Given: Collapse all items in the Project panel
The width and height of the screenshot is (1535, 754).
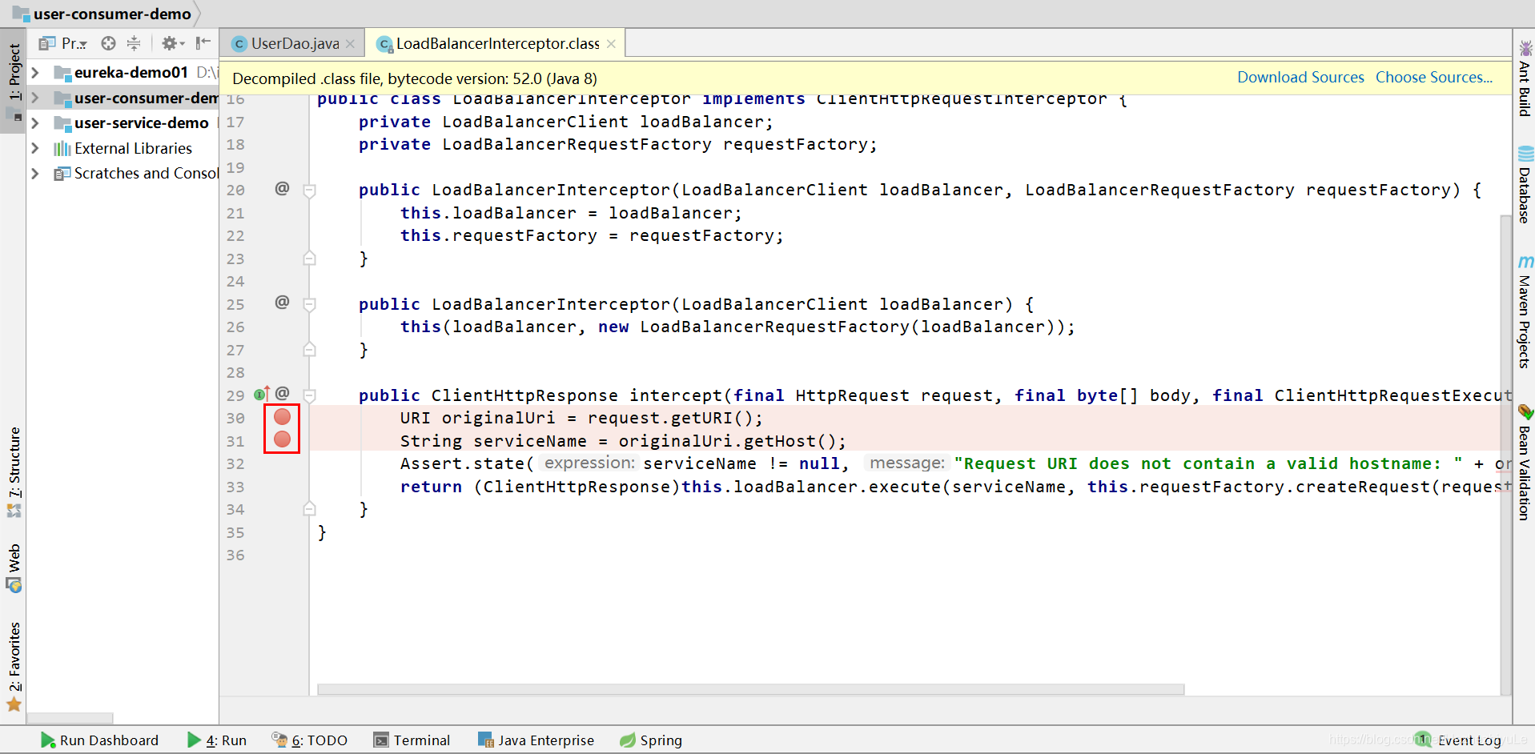Looking at the screenshot, I should (134, 43).
